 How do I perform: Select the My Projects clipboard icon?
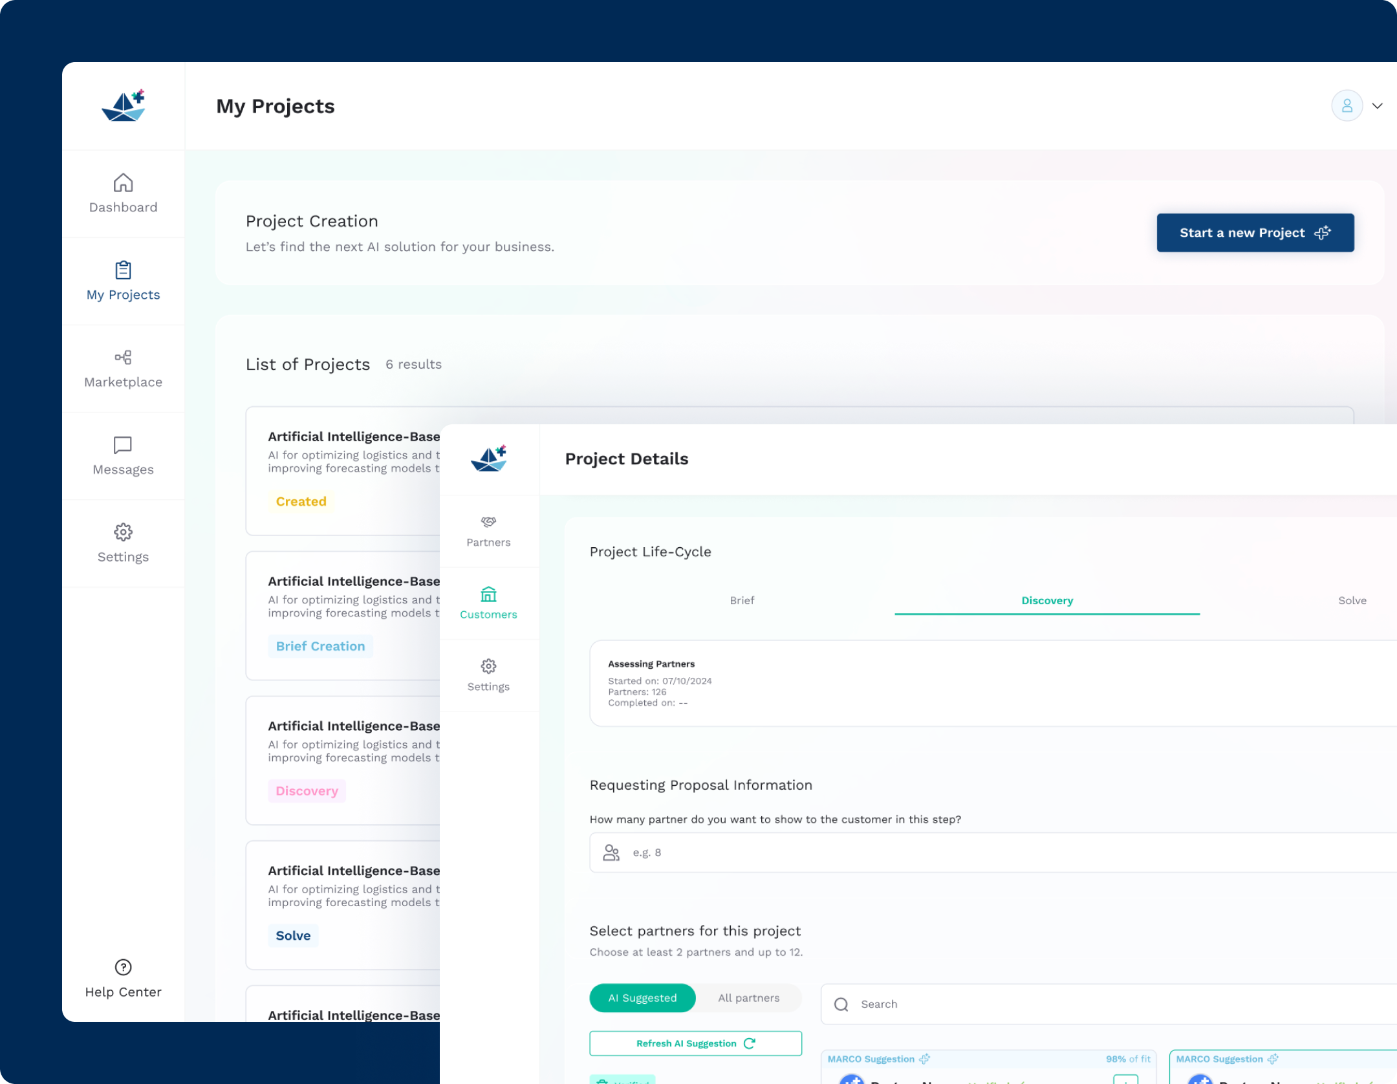point(123,270)
